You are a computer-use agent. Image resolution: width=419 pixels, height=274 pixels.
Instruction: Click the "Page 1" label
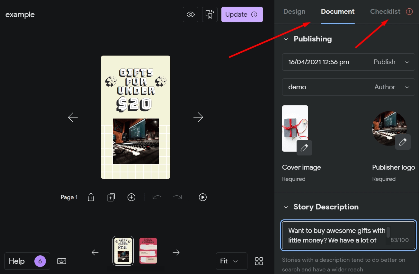click(69, 197)
